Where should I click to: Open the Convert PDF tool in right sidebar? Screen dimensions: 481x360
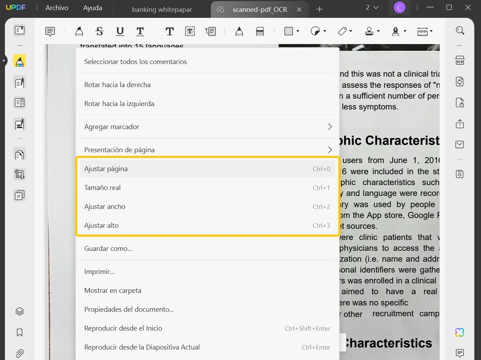(460, 82)
